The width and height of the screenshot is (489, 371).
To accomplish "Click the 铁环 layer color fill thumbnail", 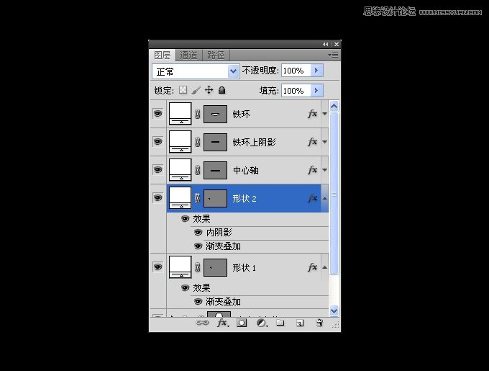I will [180, 114].
